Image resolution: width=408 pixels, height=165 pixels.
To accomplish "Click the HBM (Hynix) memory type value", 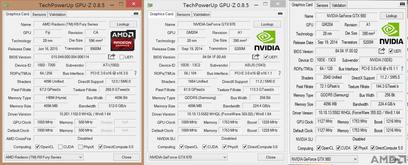I will [56, 98].
